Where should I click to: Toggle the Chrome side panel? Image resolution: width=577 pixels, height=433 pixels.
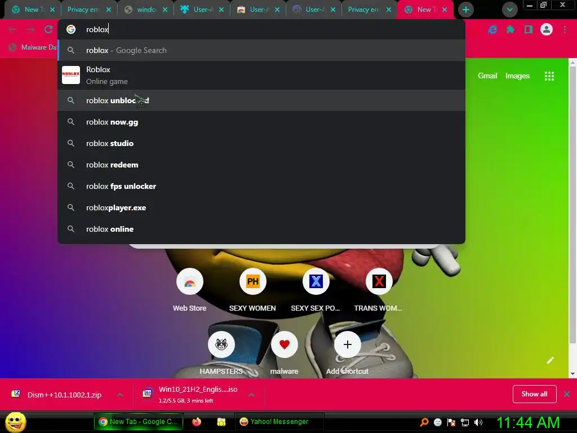529,29
